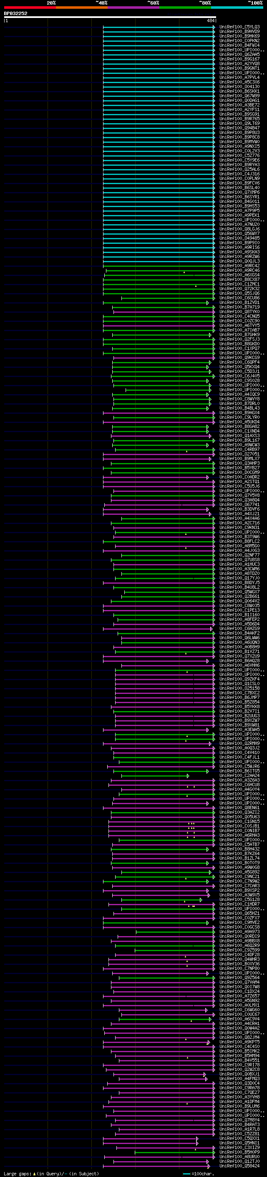Select hit label UniRef100_A4IQC9
This screenshot has height=1177, width=267.
point(239,394)
